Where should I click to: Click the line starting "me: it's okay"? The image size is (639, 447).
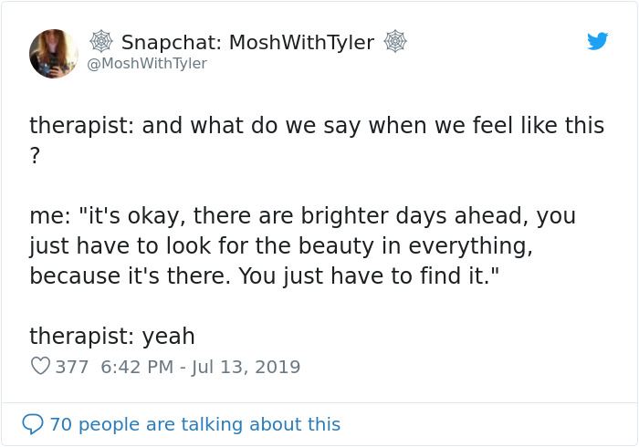(x=301, y=216)
